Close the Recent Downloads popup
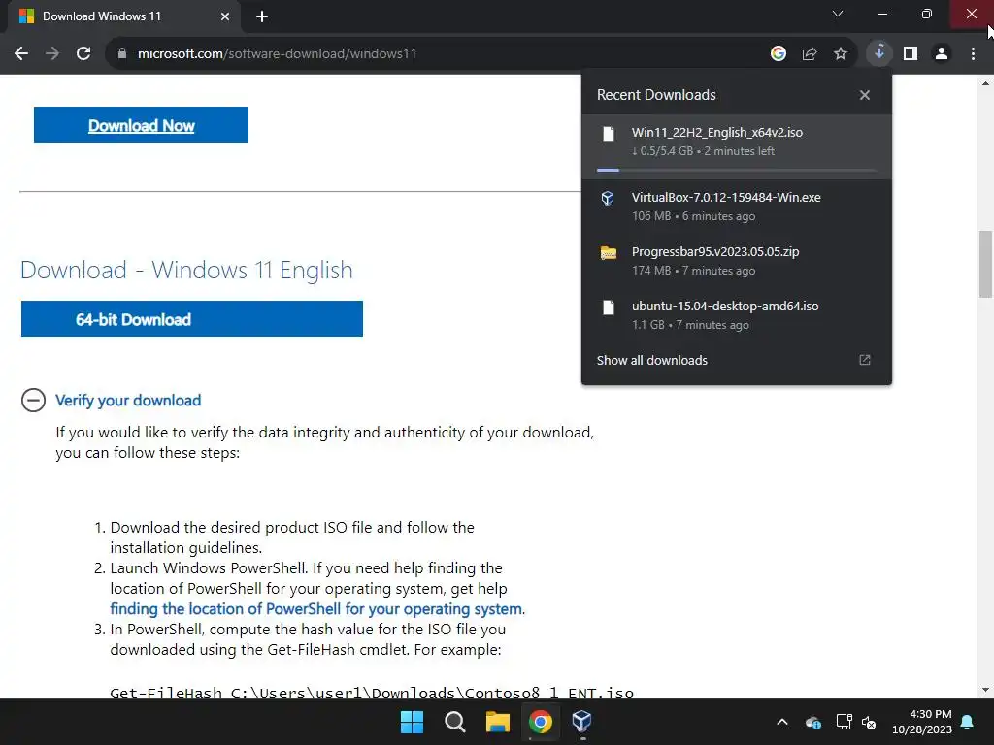This screenshot has width=994, height=745. [x=865, y=95]
